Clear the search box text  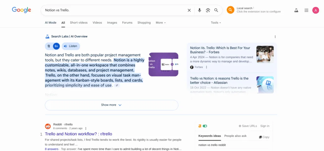coord(189,10)
